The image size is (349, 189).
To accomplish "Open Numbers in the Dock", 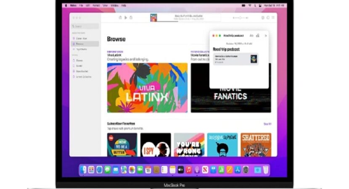I will [221, 170].
